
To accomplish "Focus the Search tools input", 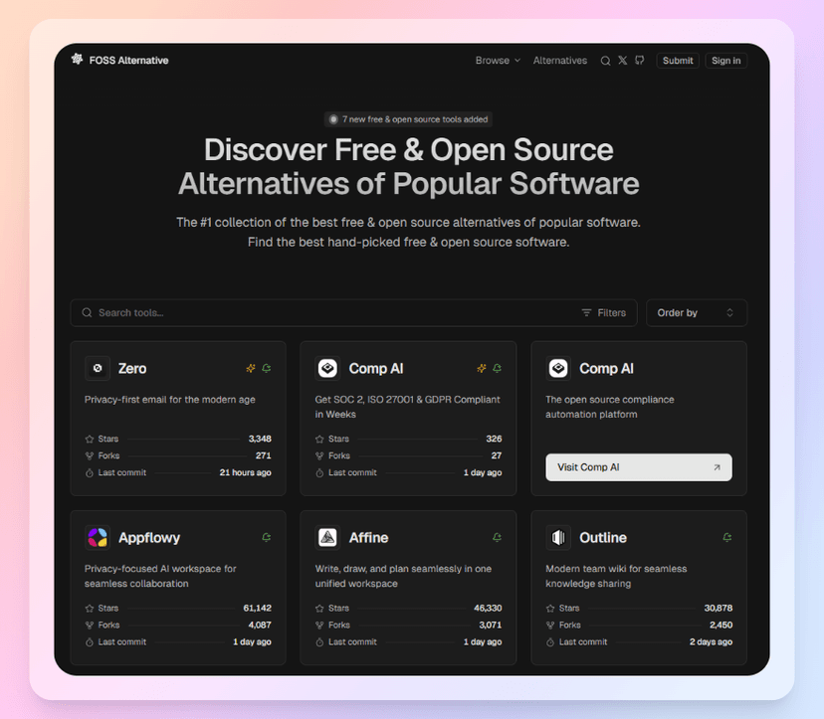I will [x=353, y=313].
